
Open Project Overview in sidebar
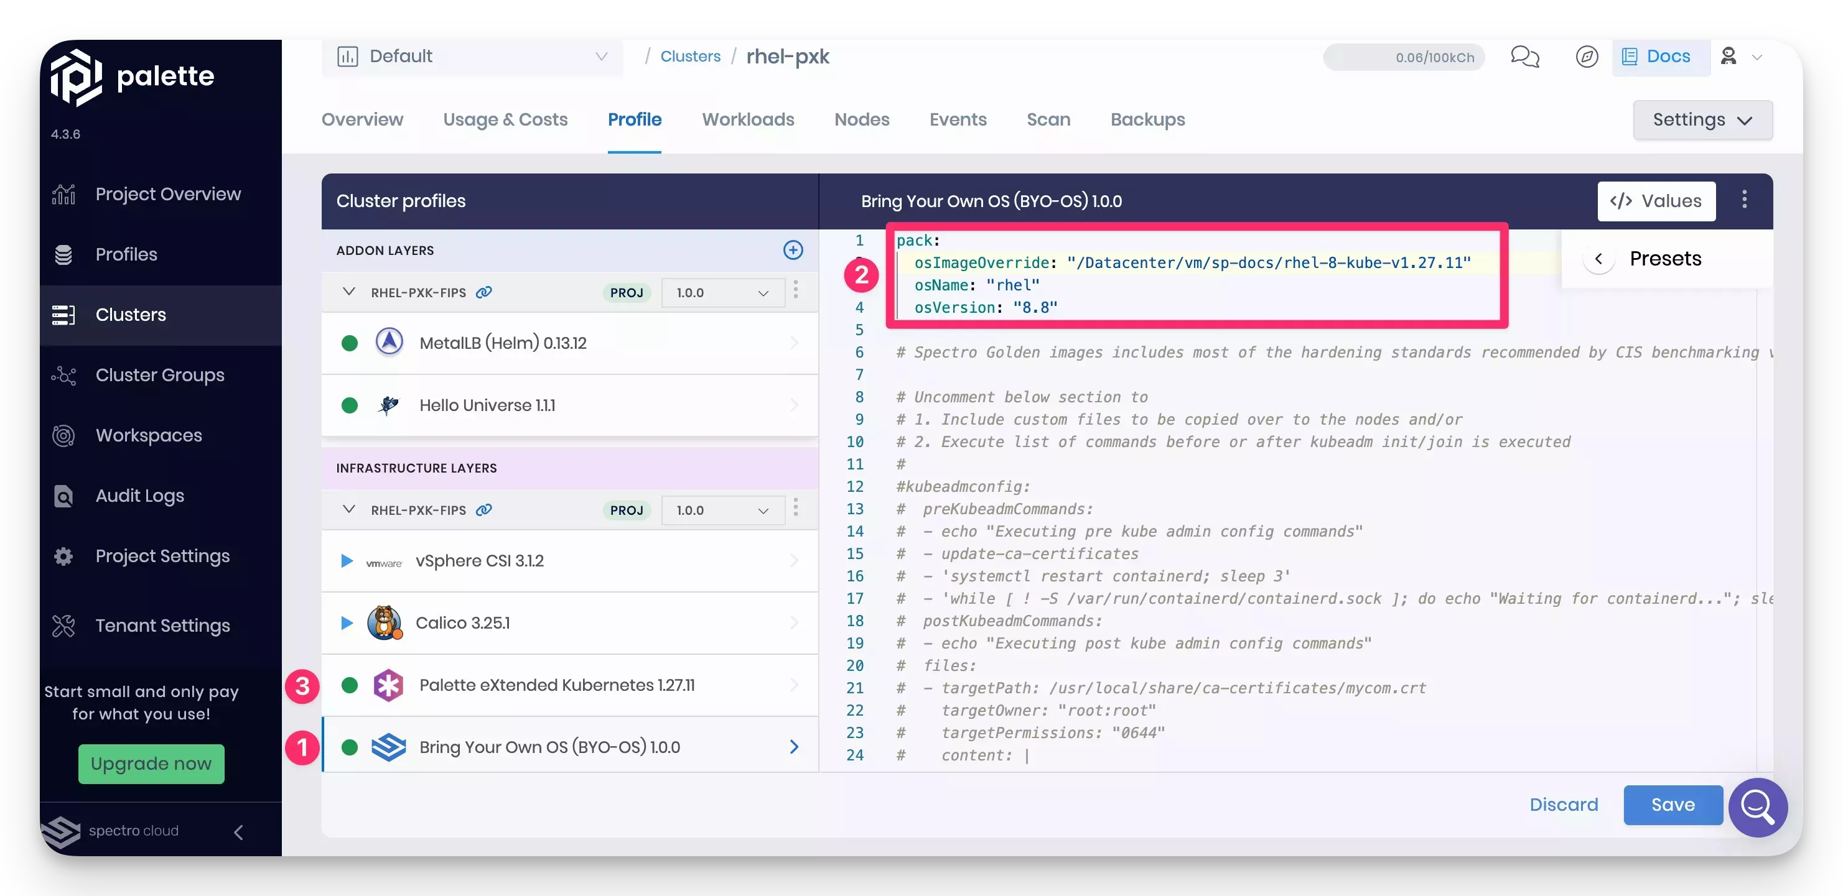161,194
